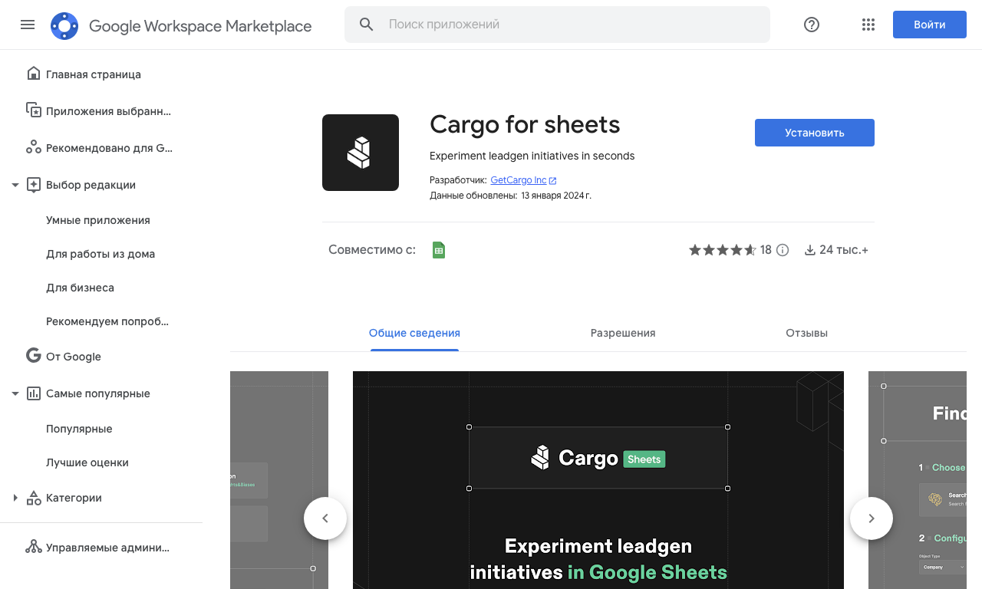Switch to Общие сведения tab
982x589 pixels.
pyautogui.click(x=414, y=333)
